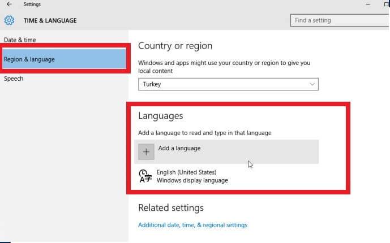Click the plus icon to add a language
Viewport: 390px width, 243px height.
click(x=146, y=151)
